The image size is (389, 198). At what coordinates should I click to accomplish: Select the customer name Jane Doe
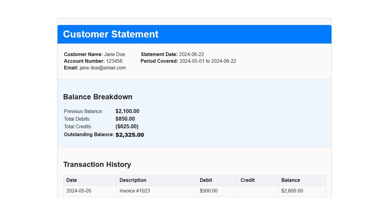pos(114,54)
